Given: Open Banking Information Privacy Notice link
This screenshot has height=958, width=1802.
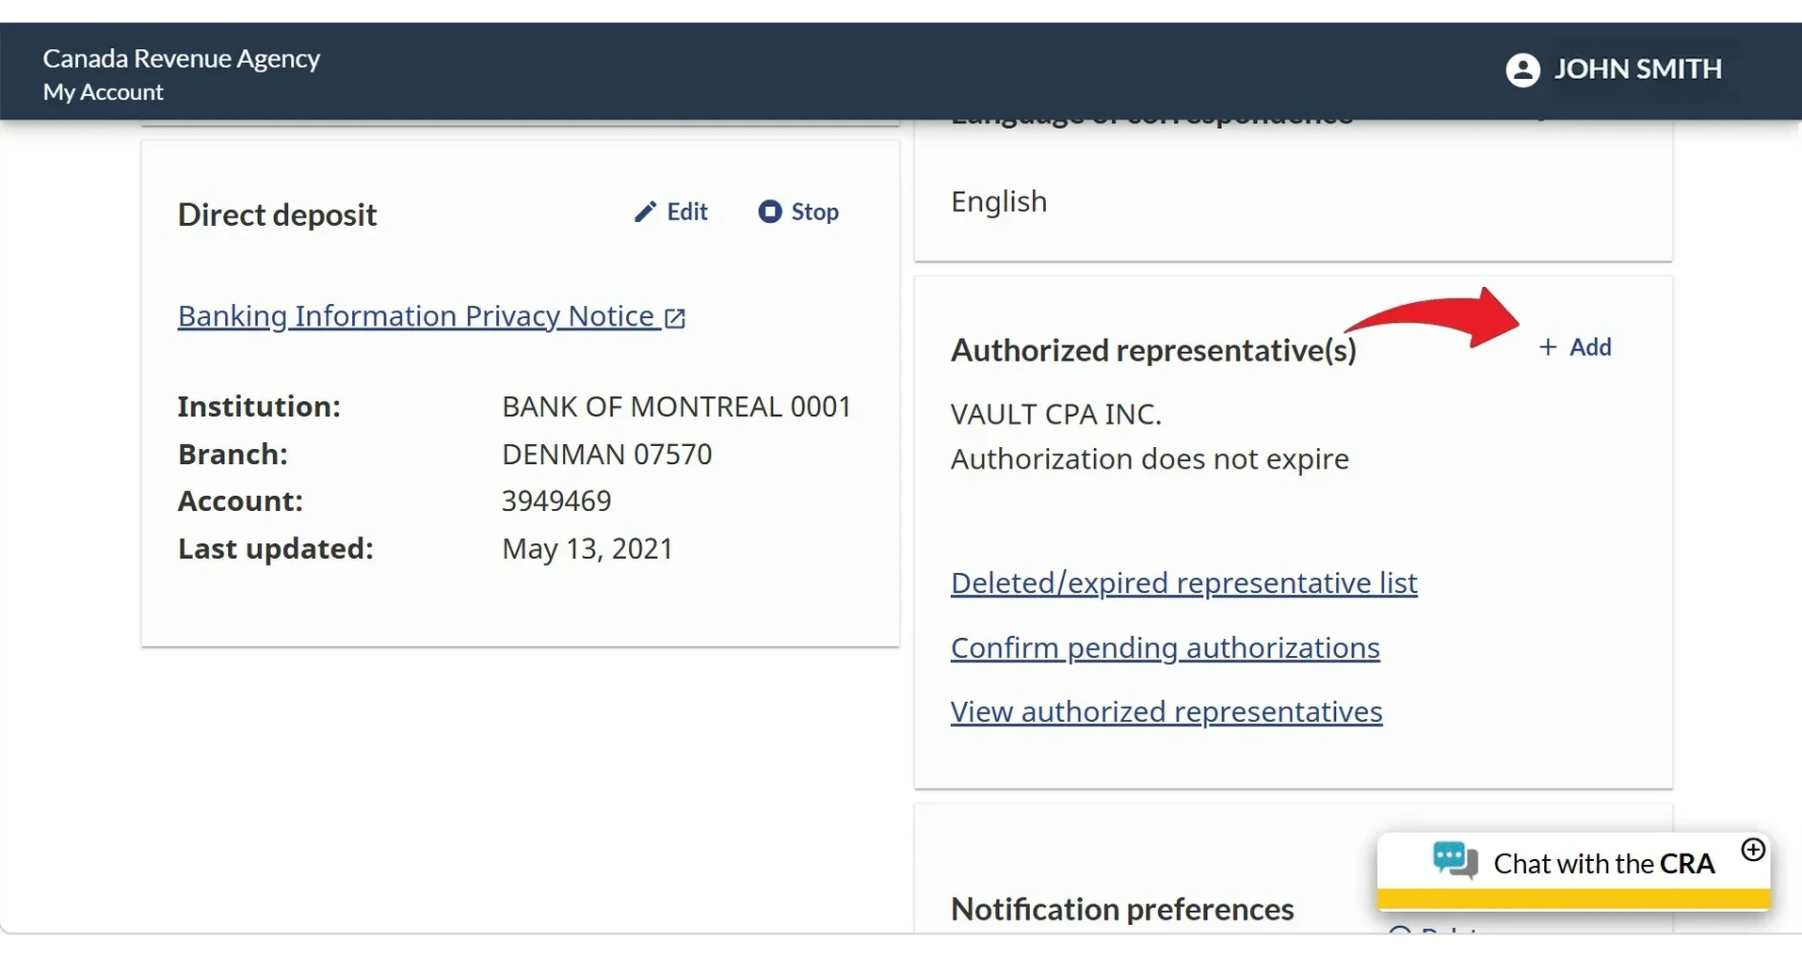Looking at the screenshot, I should click(431, 316).
